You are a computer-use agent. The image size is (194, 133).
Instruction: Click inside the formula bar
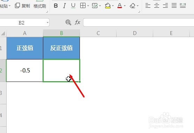[139, 22]
